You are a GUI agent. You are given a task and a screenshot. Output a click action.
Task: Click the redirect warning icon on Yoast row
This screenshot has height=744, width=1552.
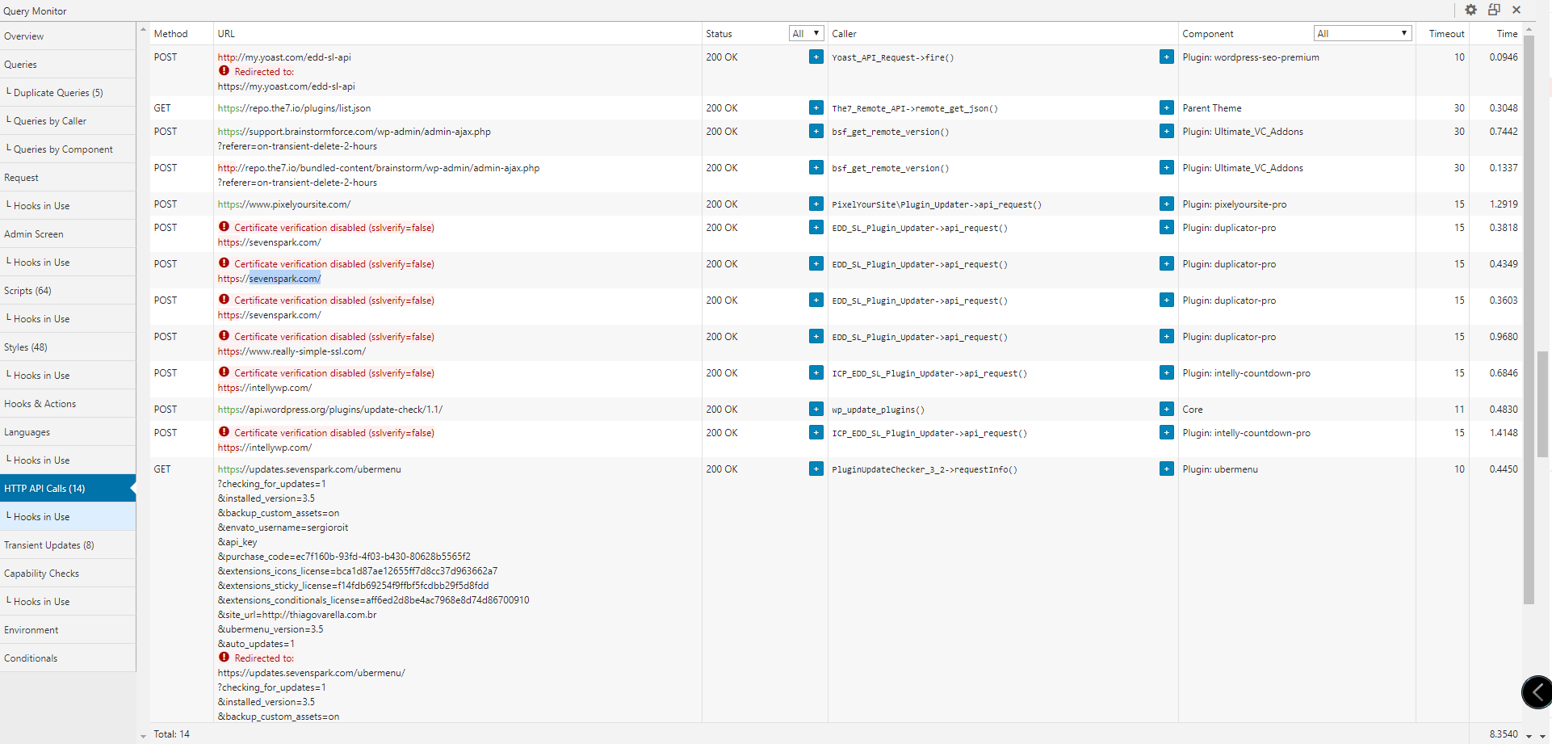[224, 71]
